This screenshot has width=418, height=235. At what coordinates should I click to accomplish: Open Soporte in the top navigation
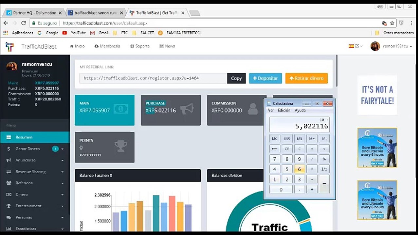[x=140, y=46]
